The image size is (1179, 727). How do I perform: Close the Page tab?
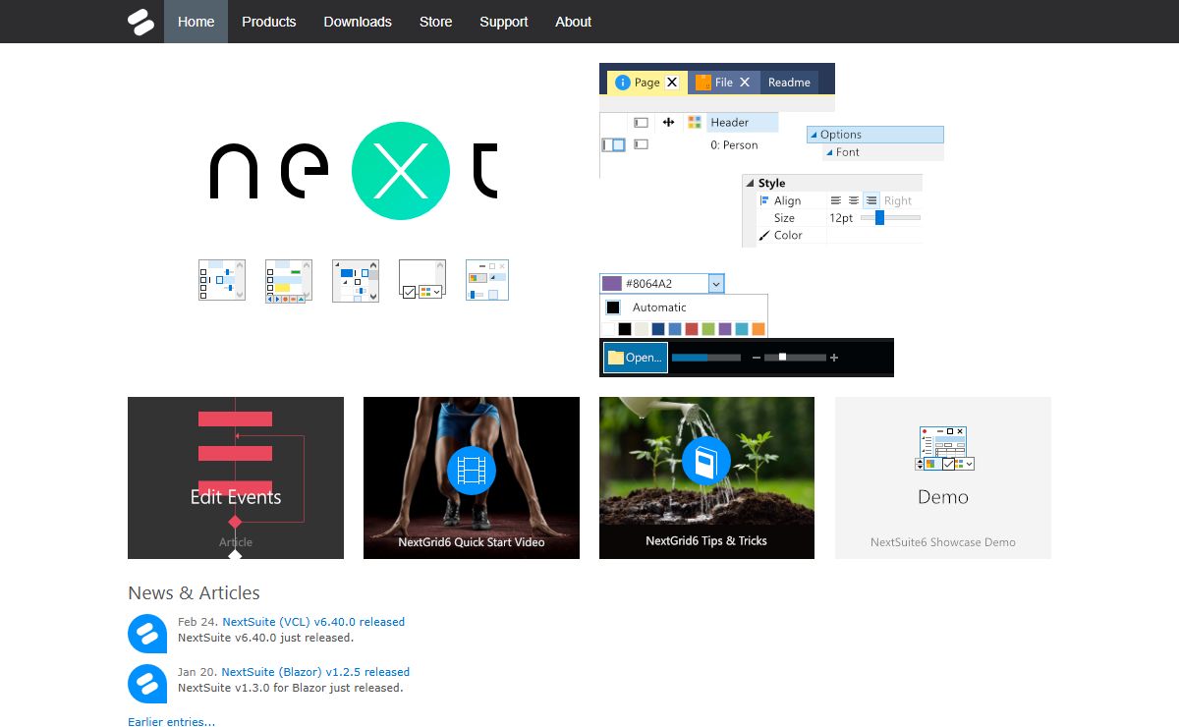tap(672, 83)
